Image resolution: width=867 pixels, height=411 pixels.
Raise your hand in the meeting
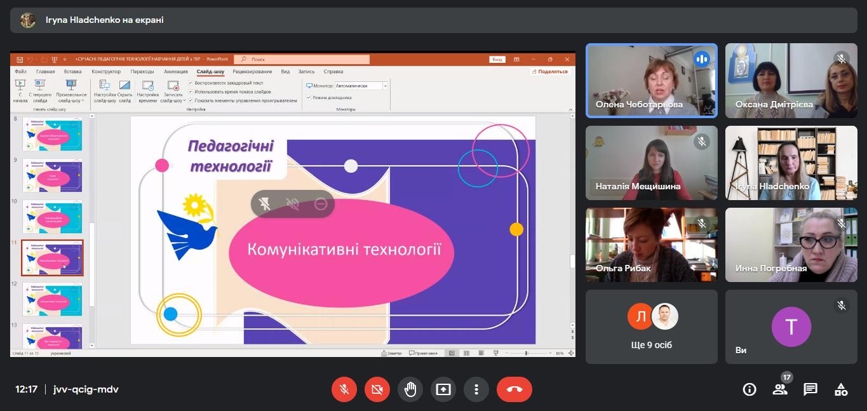coord(410,389)
